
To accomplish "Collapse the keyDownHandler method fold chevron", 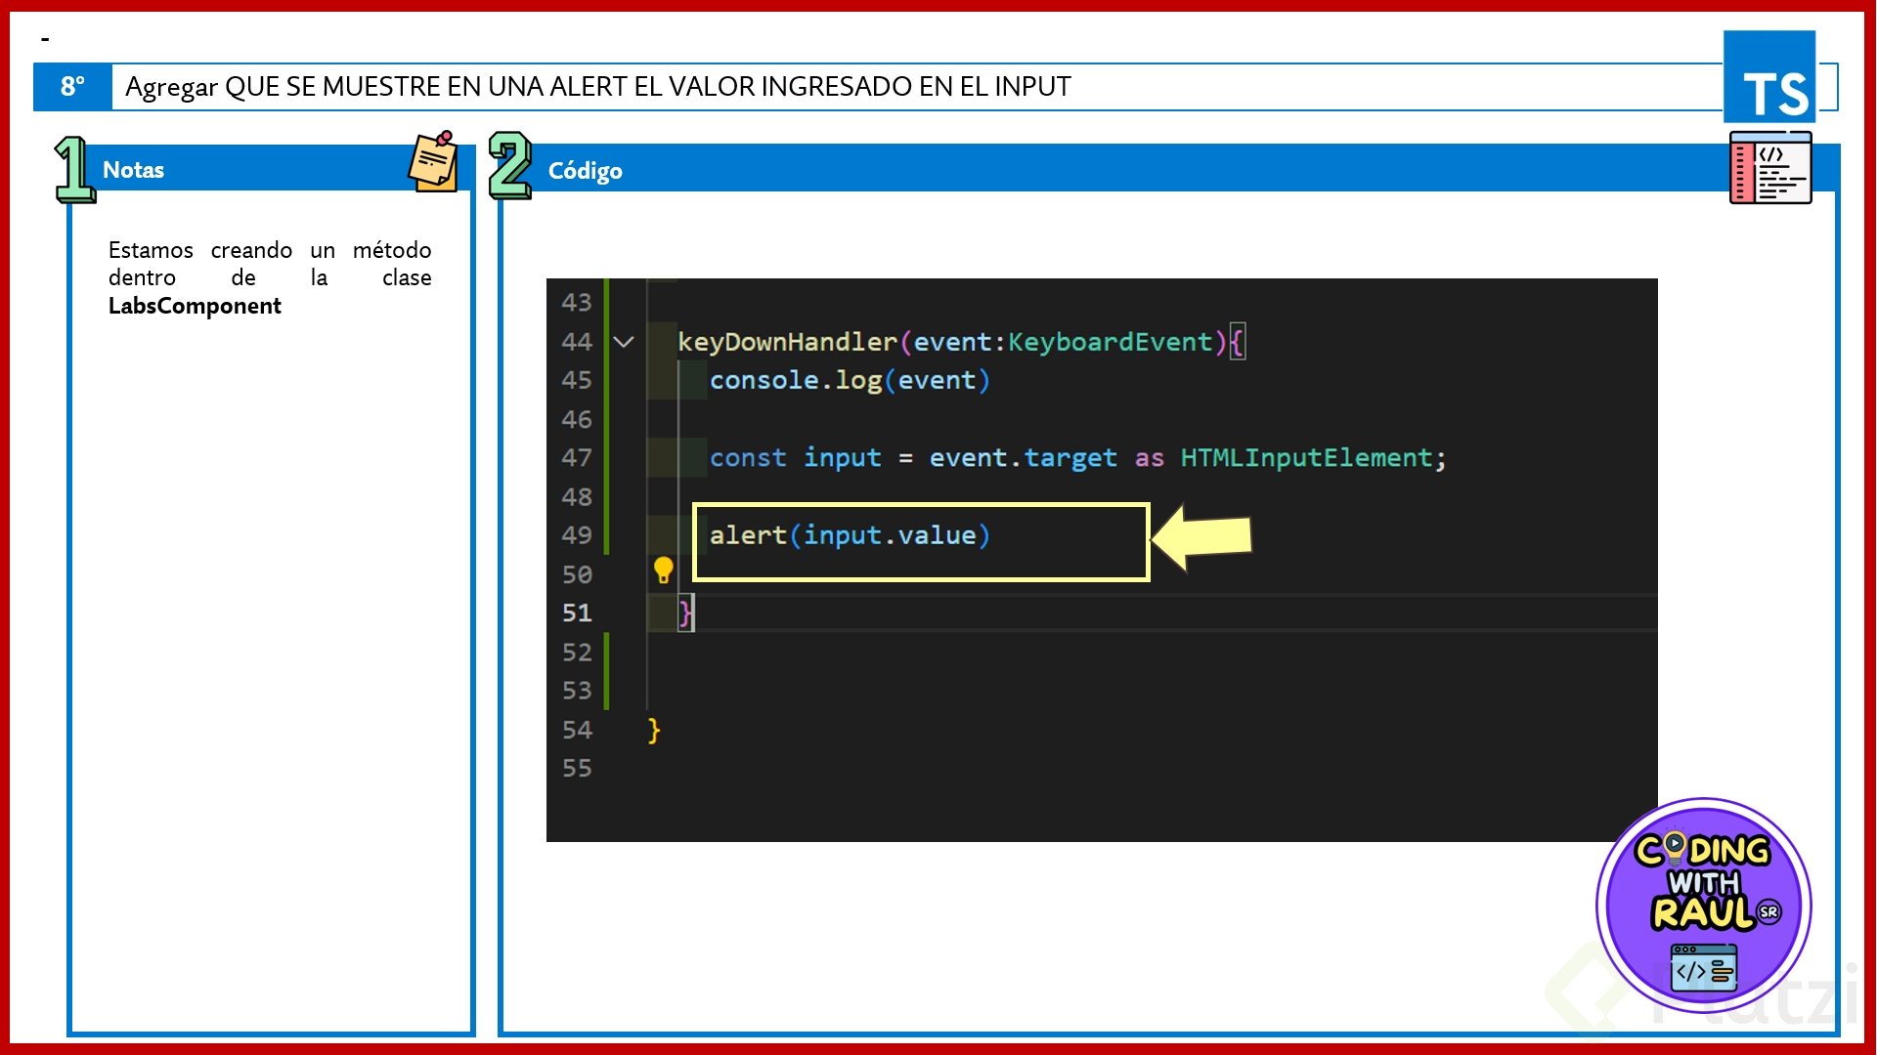I will (x=624, y=342).
